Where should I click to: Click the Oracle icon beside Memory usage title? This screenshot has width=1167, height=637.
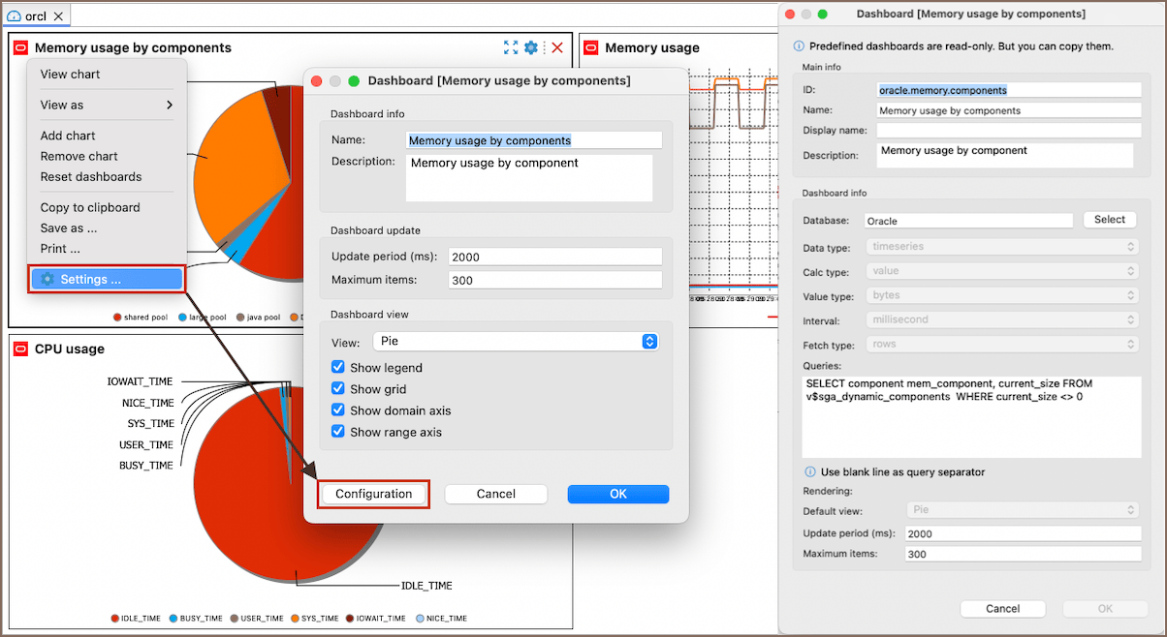click(590, 47)
